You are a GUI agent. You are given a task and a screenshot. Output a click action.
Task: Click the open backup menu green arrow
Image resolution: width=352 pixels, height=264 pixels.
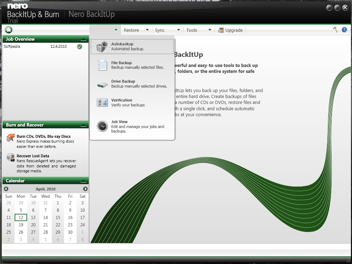[x=116, y=30]
